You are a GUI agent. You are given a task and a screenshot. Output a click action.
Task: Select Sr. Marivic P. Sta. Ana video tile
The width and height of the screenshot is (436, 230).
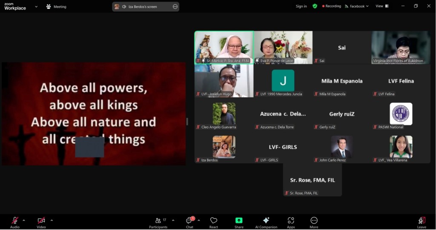(x=224, y=47)
